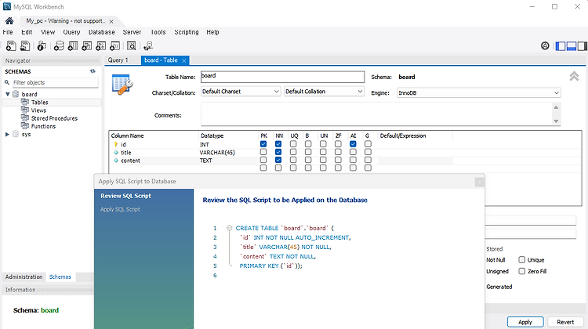
Task: Toggle the right sidebar panel visibility
Action: (x=582, y=45)
